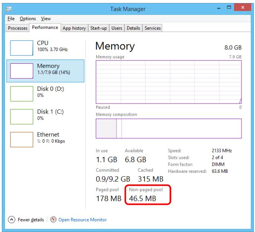Viewport: 255px width, 232px height.
Task: Click the Paused label under graph
Action: pyautogui.click(x=103, y=107)
